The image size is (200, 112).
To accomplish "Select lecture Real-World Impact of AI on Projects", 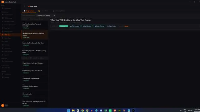I will (x=34, y=71).
